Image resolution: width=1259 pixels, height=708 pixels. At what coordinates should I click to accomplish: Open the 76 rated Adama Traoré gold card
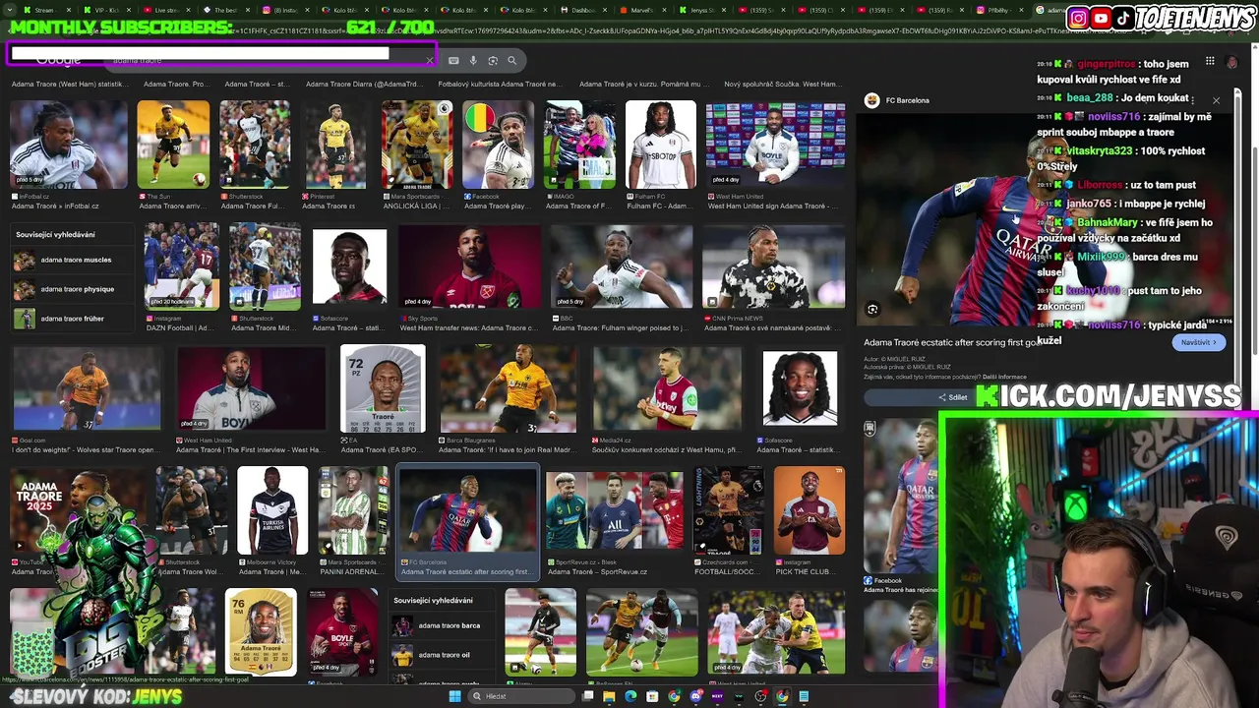click(x=261, y=632)
